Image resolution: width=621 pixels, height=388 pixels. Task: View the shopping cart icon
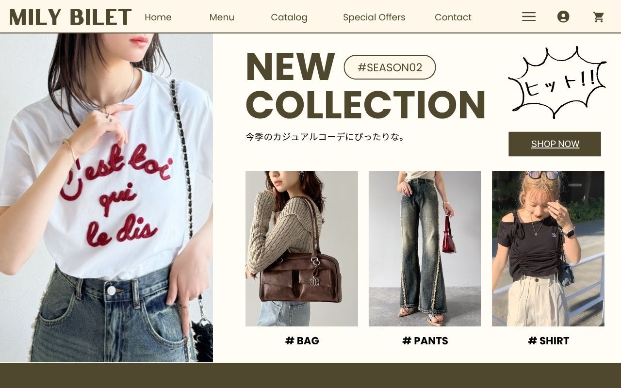coord(599,17)
